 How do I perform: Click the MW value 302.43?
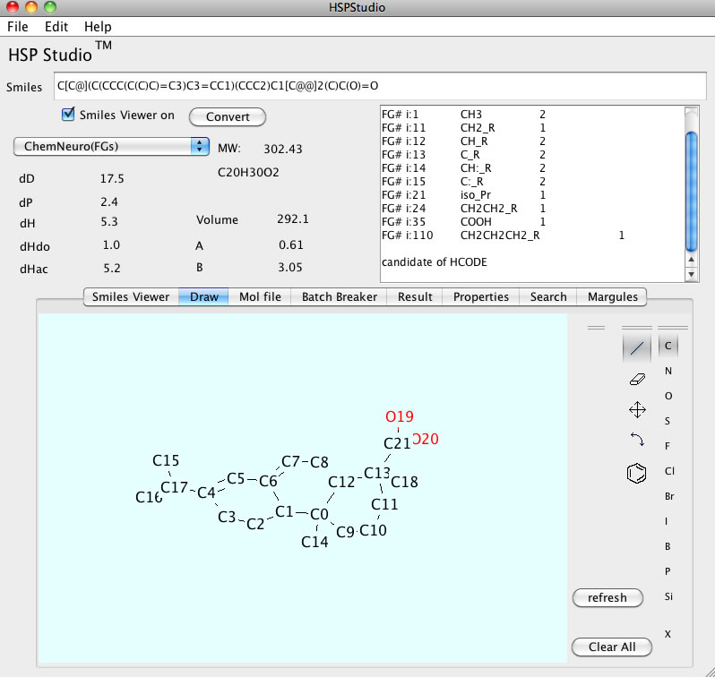pyautogui.click(x=283, y=149)
